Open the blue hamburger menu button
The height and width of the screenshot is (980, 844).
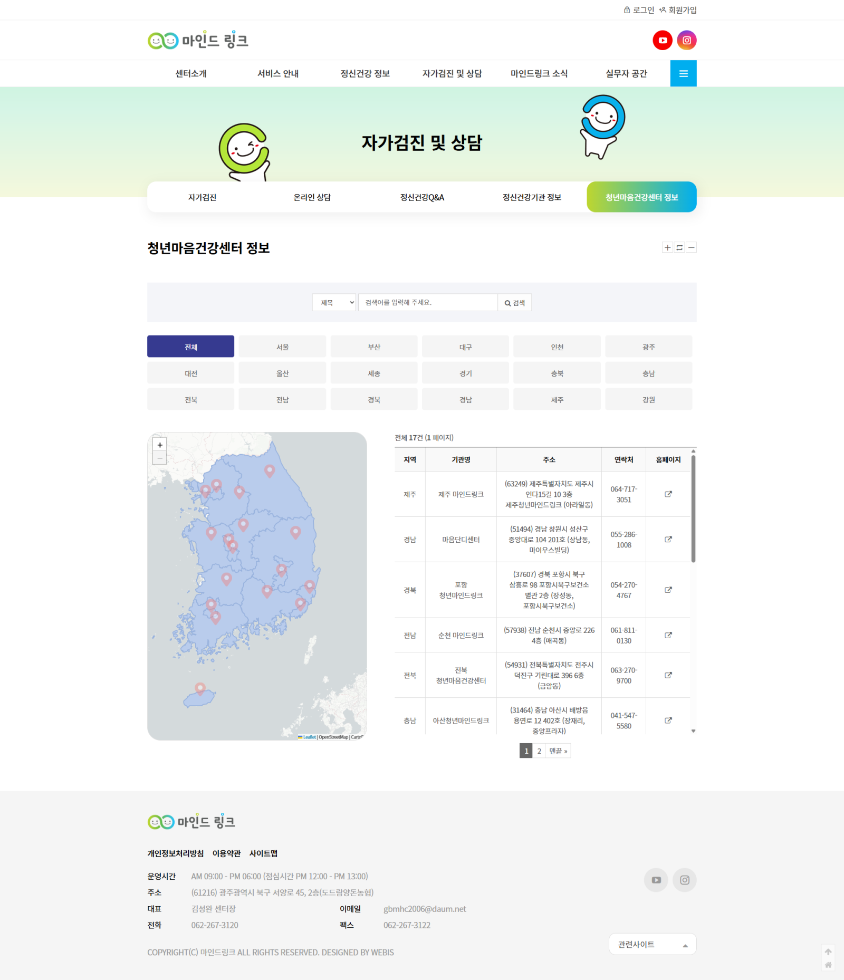(683, 73)
